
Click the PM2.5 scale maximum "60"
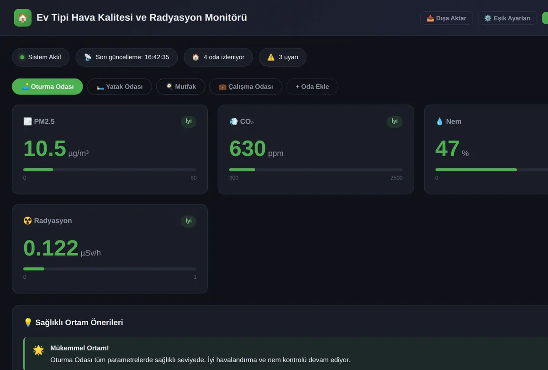pos(194,178)
